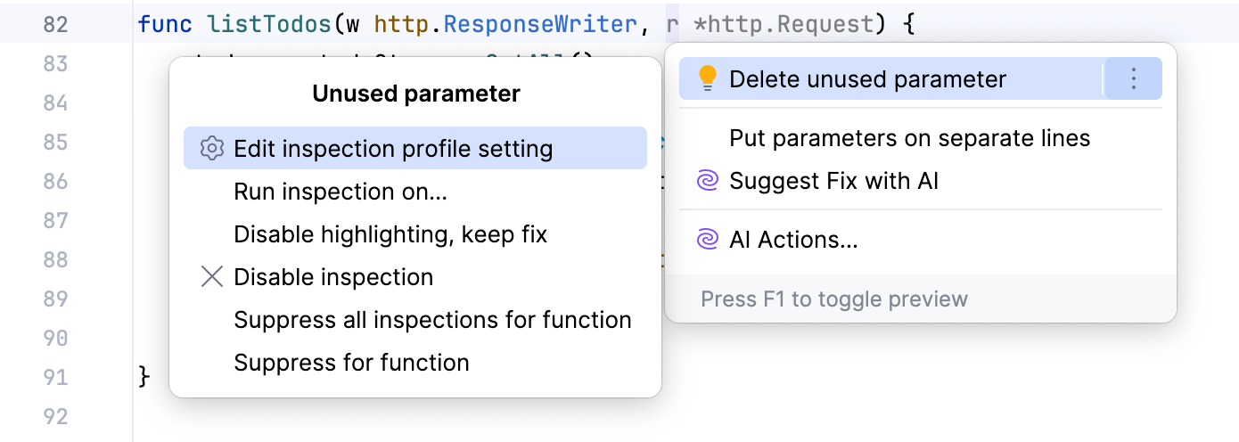
Task: Click the yellow lightbulb quick-fix icon
Action: click(x=707, y=79)
